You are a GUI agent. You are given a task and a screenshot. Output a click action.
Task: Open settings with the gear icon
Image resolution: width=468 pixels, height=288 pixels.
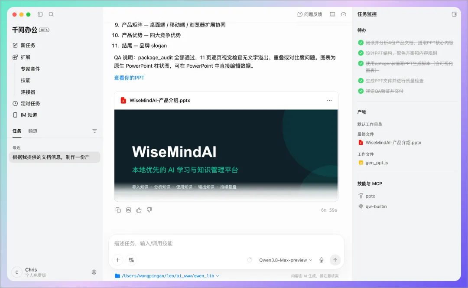pos(94,272)
